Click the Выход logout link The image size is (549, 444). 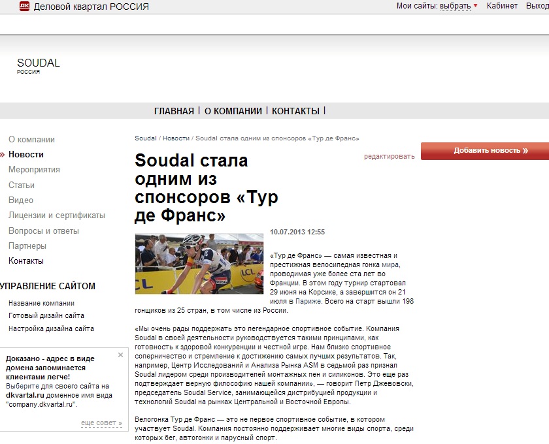[537, 6]
